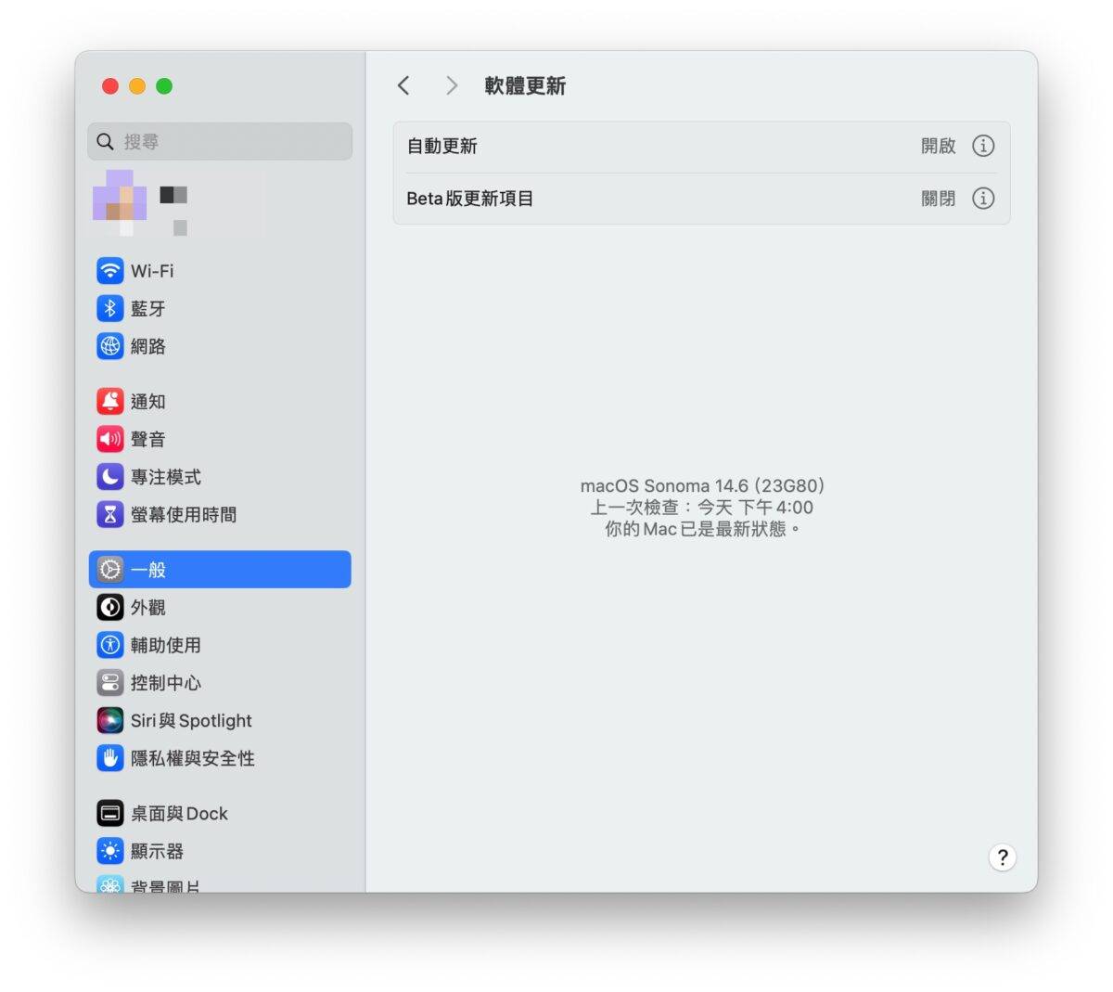Click the 一般 gear icon
This screenshot has height=992, width=1113.
tap(110, 570)
